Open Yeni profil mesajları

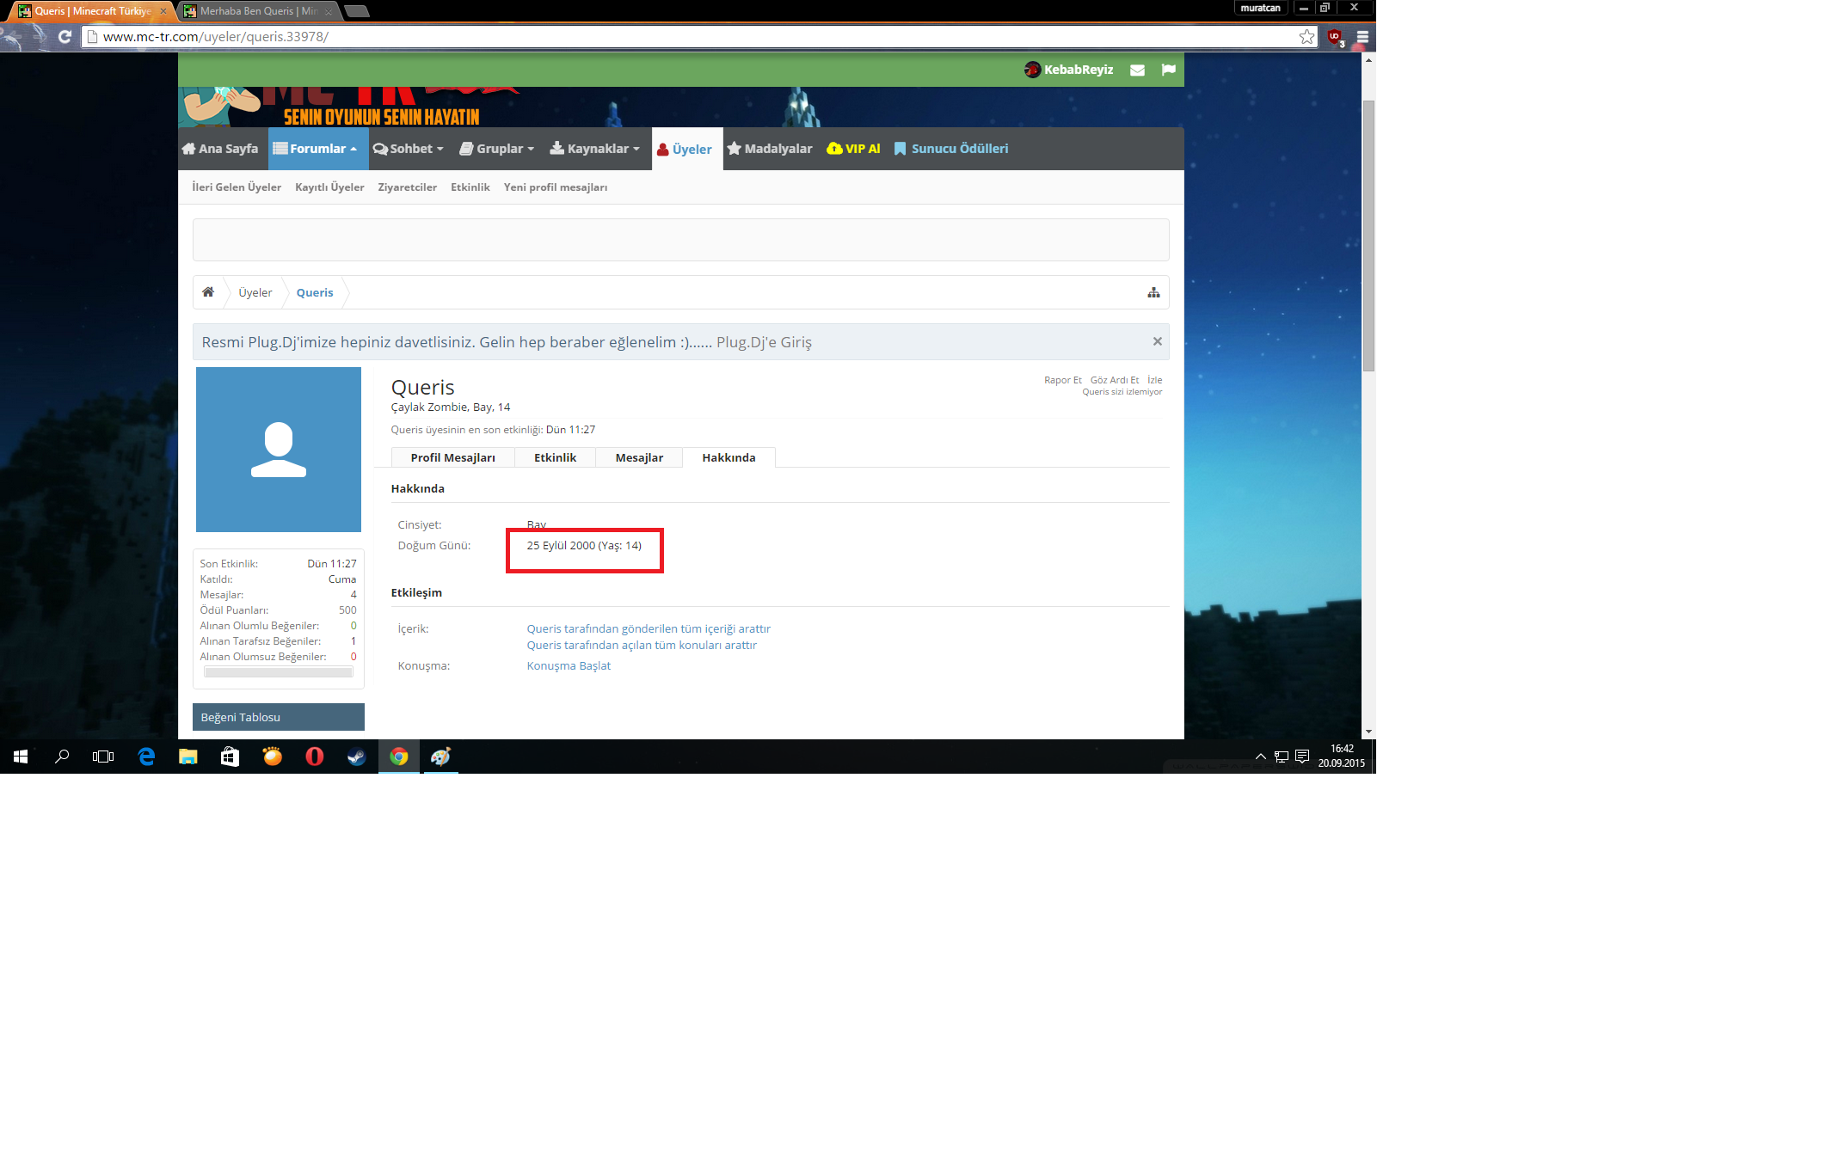tap(556, 187)
